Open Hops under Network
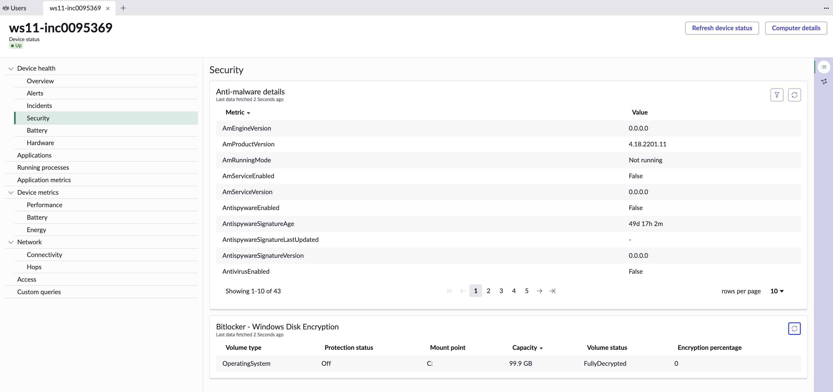This screenshot has height=392, width=833. tap(106, 267)
